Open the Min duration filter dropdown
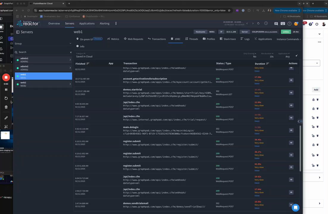Image resolution: width=328 pixels, height=214 pixels. click(x=267, y=54)
